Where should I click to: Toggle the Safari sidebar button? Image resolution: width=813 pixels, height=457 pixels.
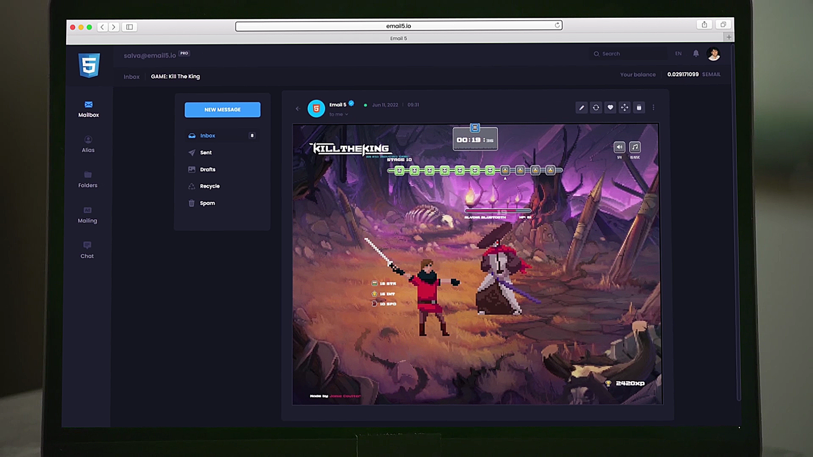tap(130, 27)
